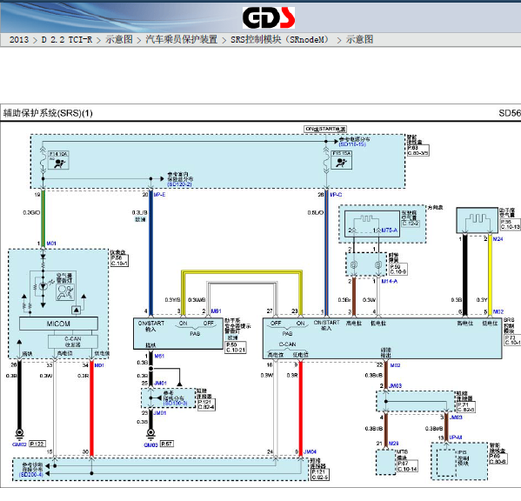Click wire label 0.3G/O
The height and width of the screenshot is (501, 521).
point(31,212)
